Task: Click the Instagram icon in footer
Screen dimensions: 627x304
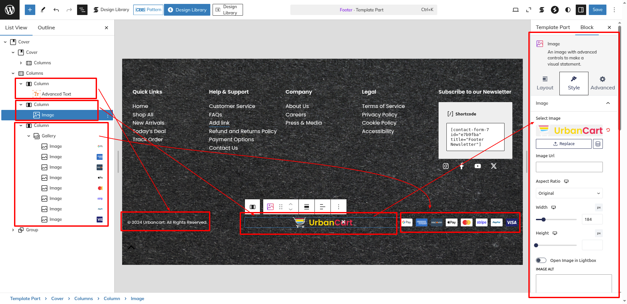Action: (445, 166)
